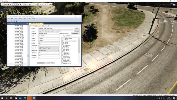Open the Task View button on taskbar

pyautogui.click(x=7, y=98)
